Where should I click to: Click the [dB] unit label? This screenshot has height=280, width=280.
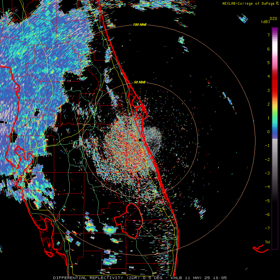click(x=265, y=21)
